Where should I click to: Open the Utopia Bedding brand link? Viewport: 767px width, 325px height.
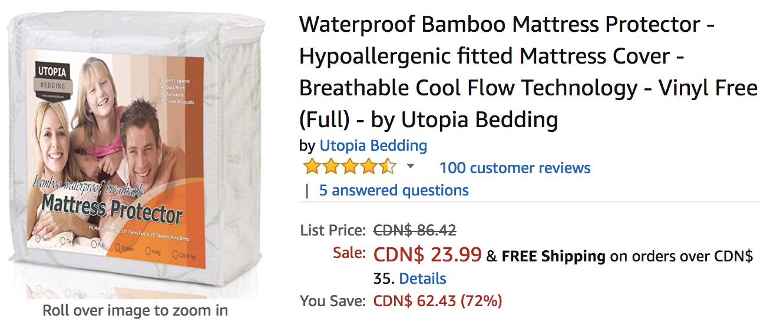coord(373,145)
